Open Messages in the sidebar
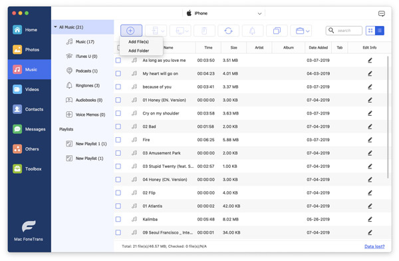This screenshot has width=399, height=261. click(x=29, y=129)
